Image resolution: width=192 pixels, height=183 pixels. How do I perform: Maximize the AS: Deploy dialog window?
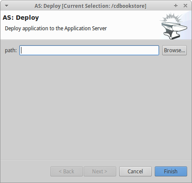pos(176,6)
